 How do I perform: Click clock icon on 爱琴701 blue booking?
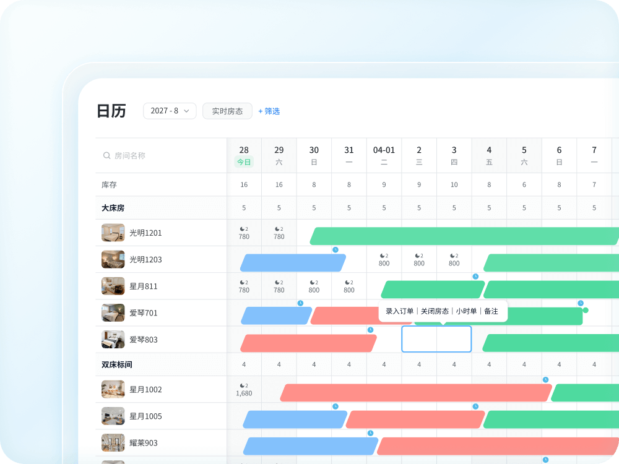(300, 303)
